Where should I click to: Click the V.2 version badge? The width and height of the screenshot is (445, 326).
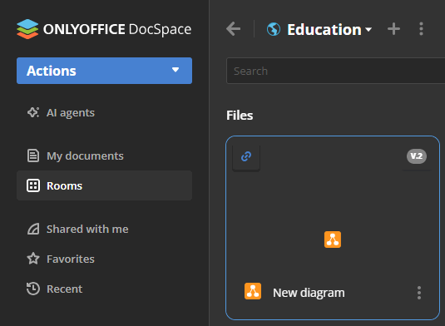pos(417,156)
